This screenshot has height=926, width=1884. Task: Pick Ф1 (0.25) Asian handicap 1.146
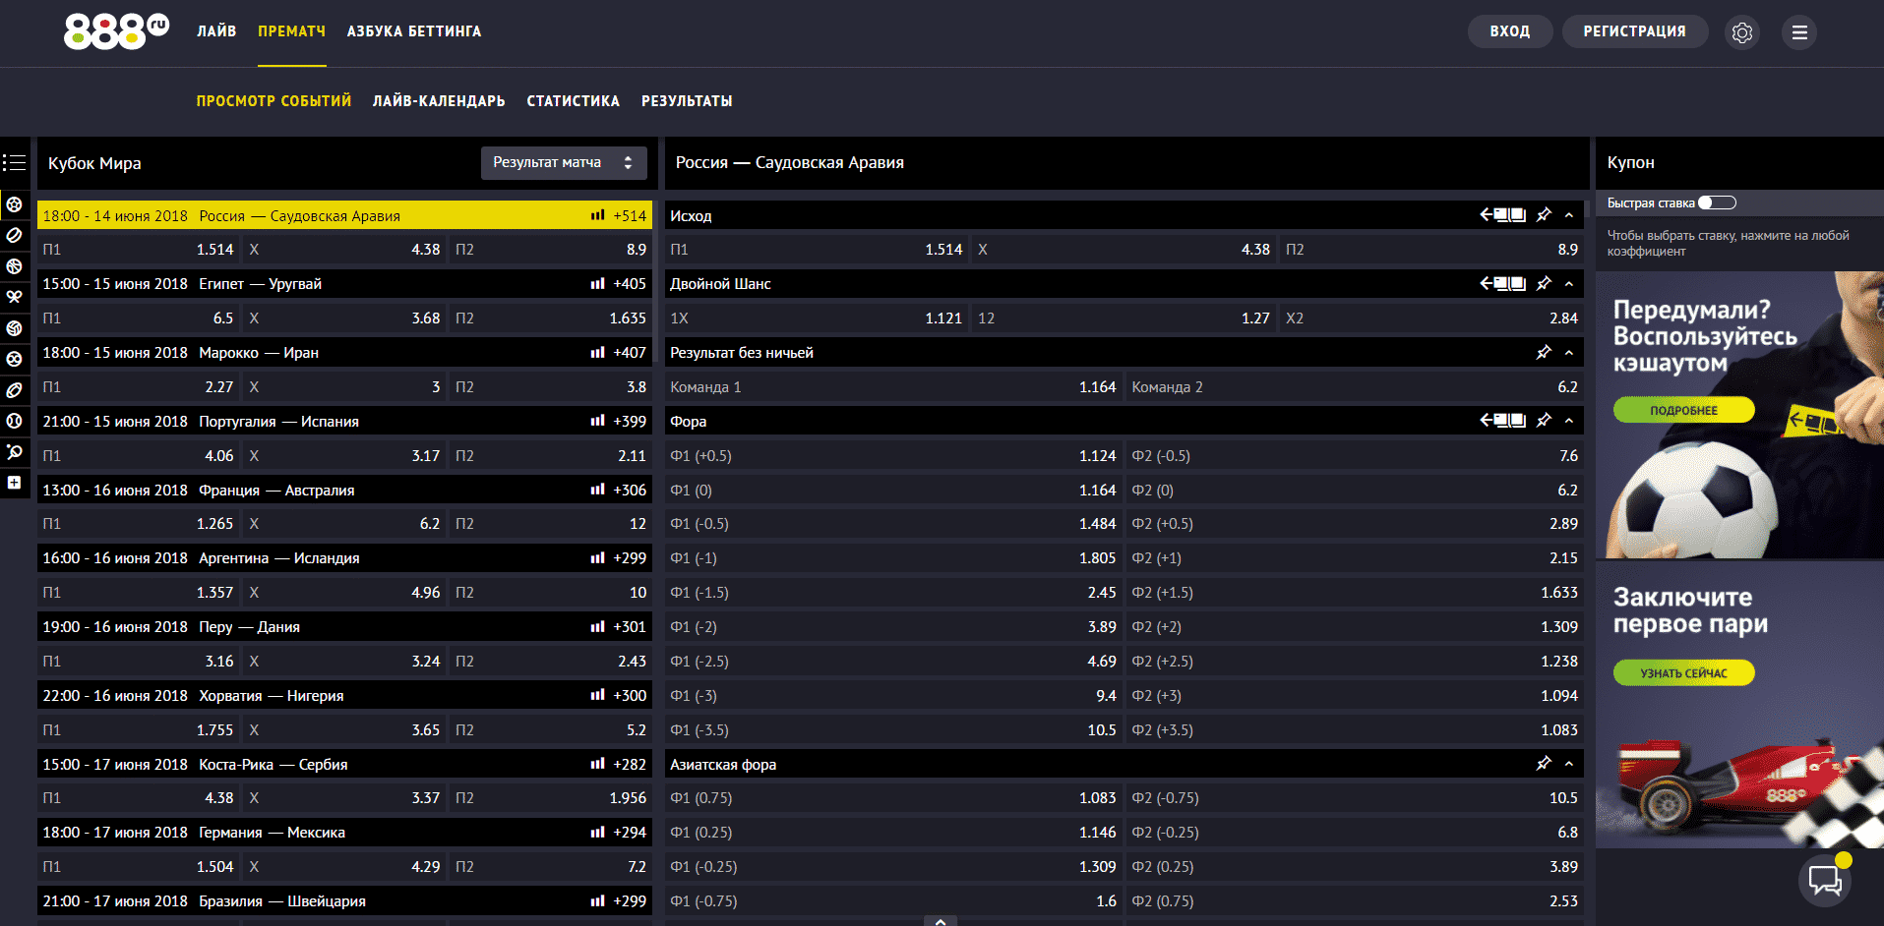(893, 833)
